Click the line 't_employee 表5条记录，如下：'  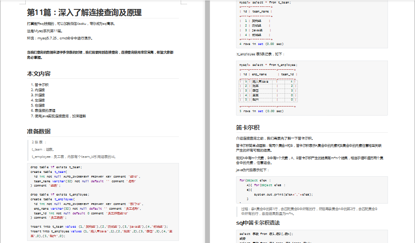click(261, 54)
